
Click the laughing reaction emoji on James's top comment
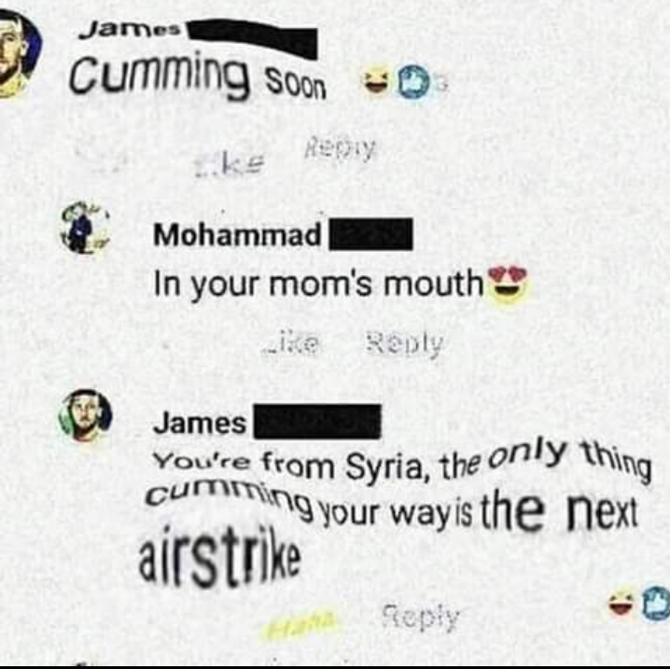pos(376,82)
